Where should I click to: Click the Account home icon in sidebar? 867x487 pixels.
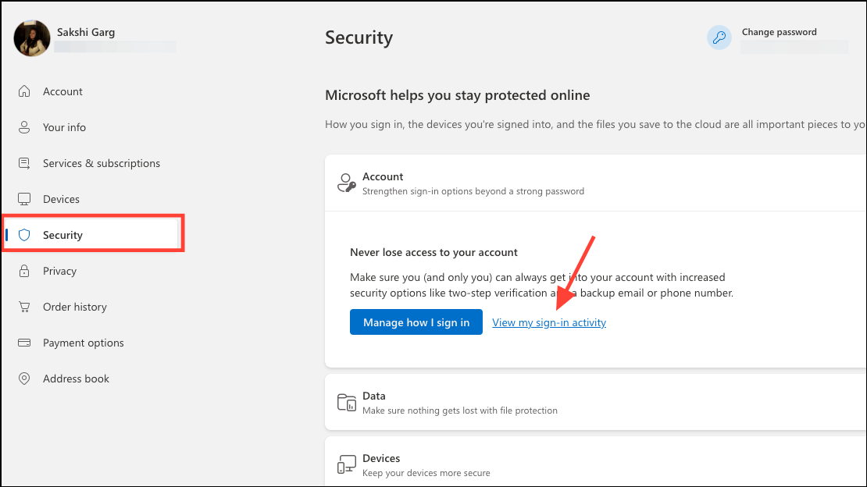pos(25,91)
